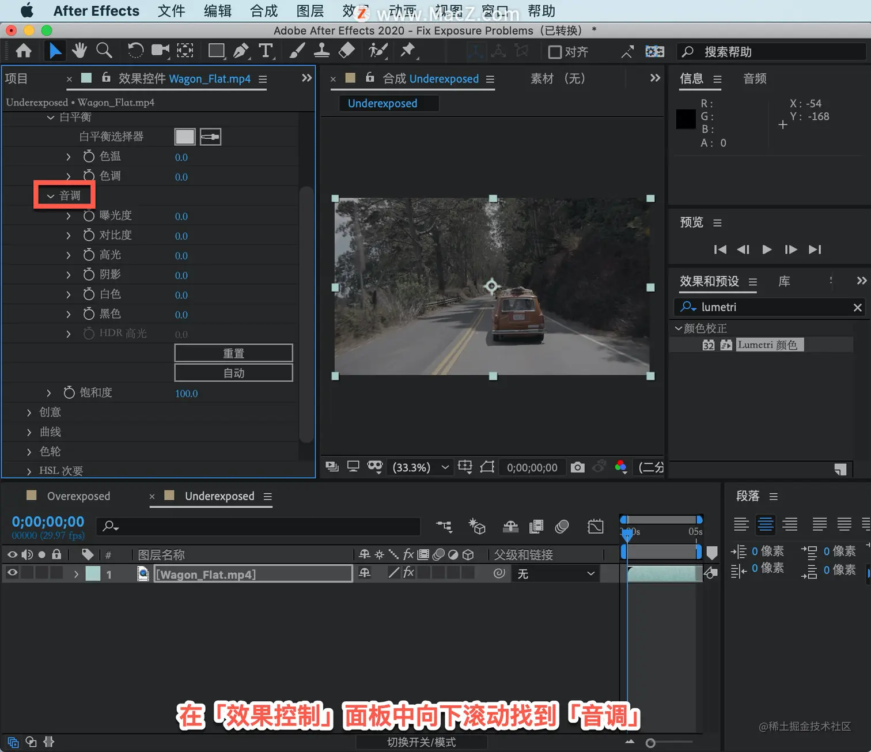Select the Pen tool
The height and width of the screenshot is (752, 871).
(x=241, y=51)
